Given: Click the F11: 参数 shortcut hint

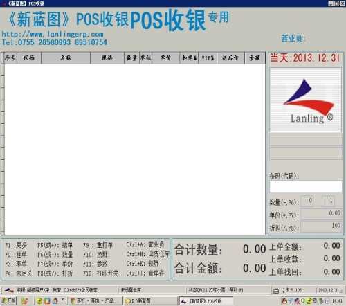Looking at the screenshot, I should [x=95, y=264].
